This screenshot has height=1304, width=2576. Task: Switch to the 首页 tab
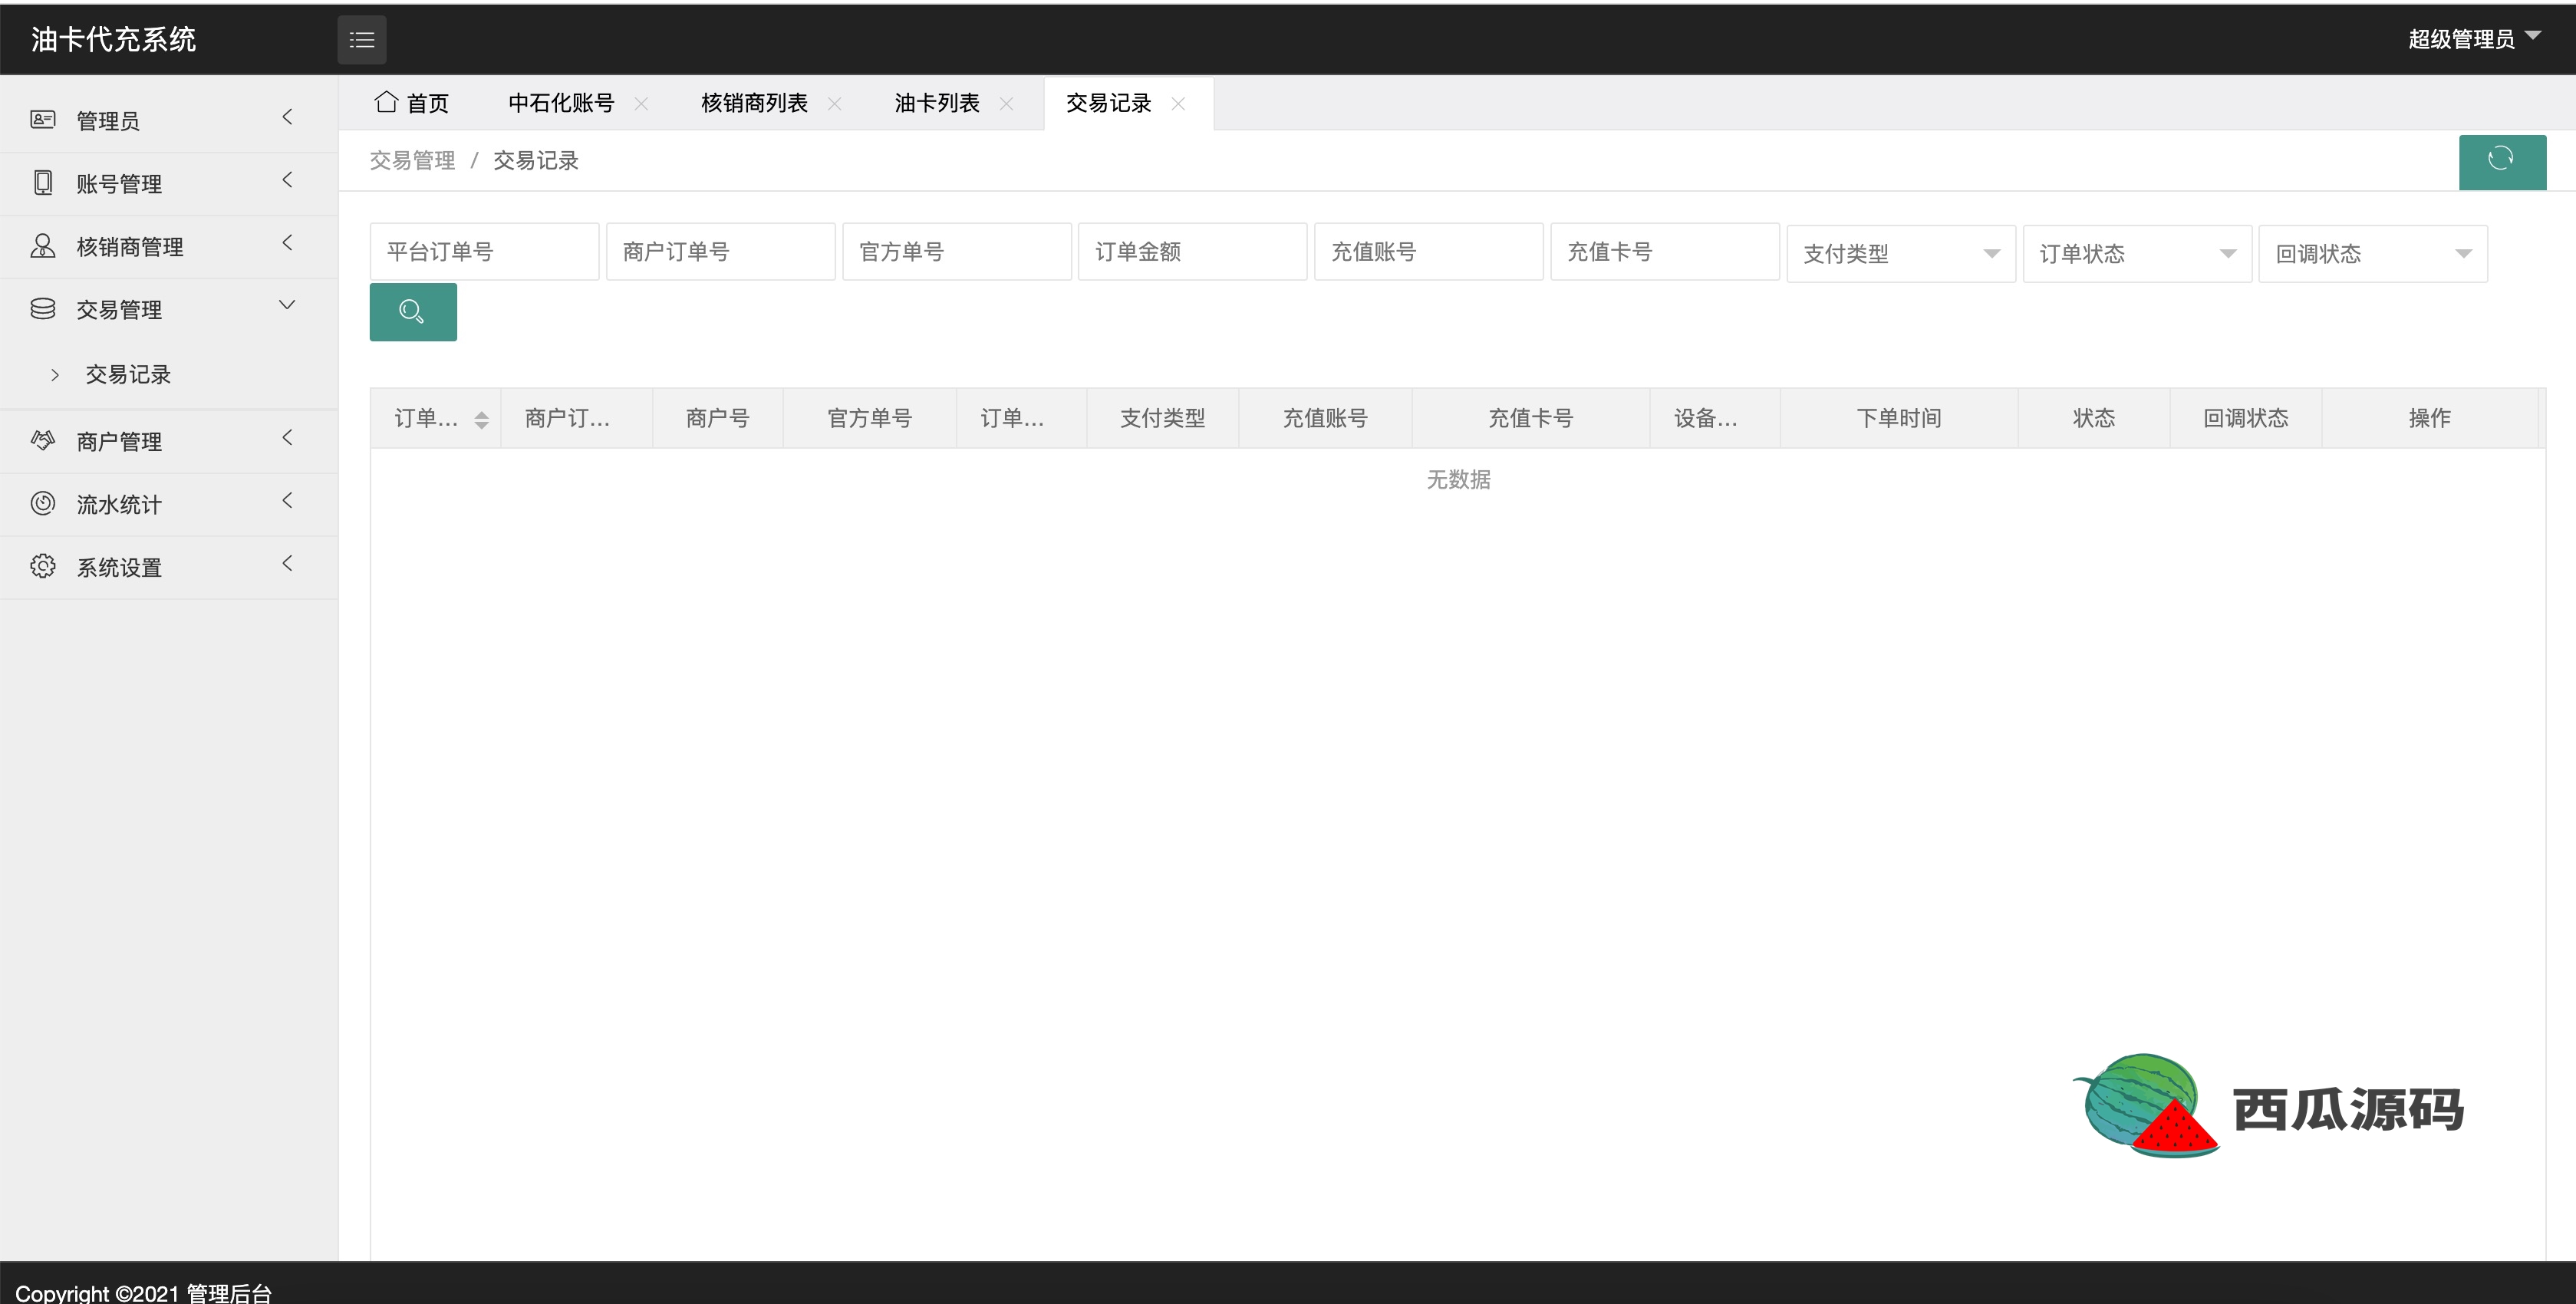pos(412,103)
